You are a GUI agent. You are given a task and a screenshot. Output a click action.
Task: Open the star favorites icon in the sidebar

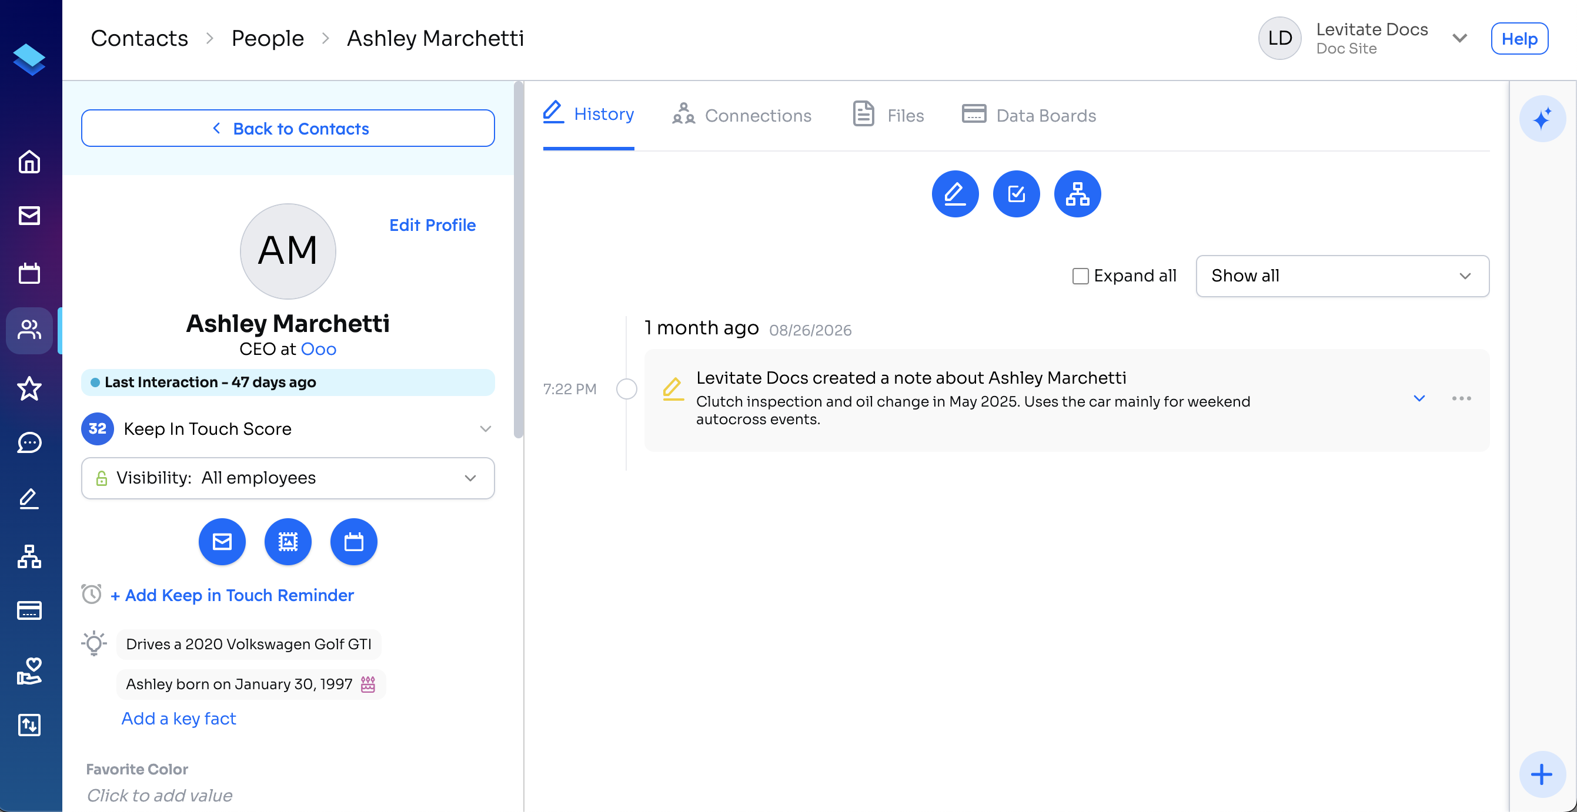tap(29, 388)
